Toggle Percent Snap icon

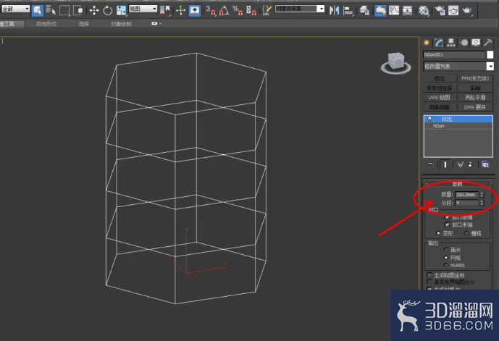point(238,10)
